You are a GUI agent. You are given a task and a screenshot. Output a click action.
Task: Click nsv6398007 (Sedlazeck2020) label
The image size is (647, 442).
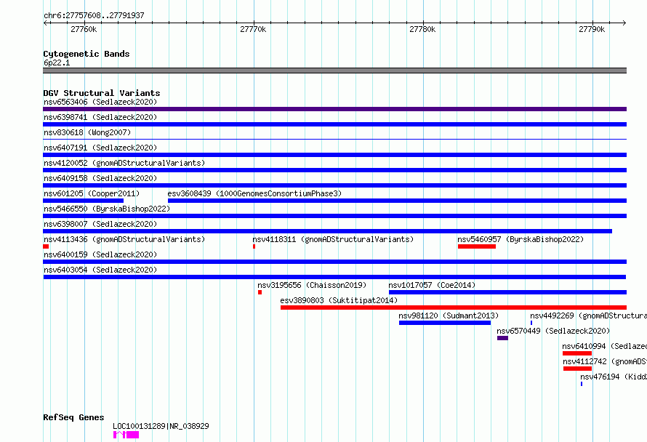[x=100, y=224]
